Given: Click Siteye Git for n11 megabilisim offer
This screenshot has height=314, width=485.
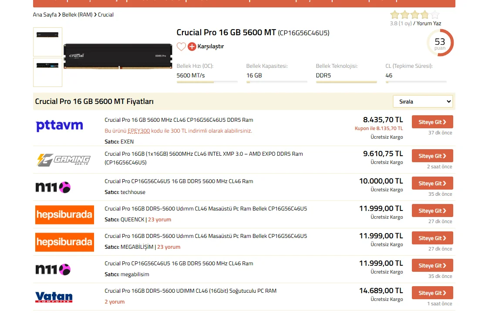Looking at the screenshot, I should [432, 265].
